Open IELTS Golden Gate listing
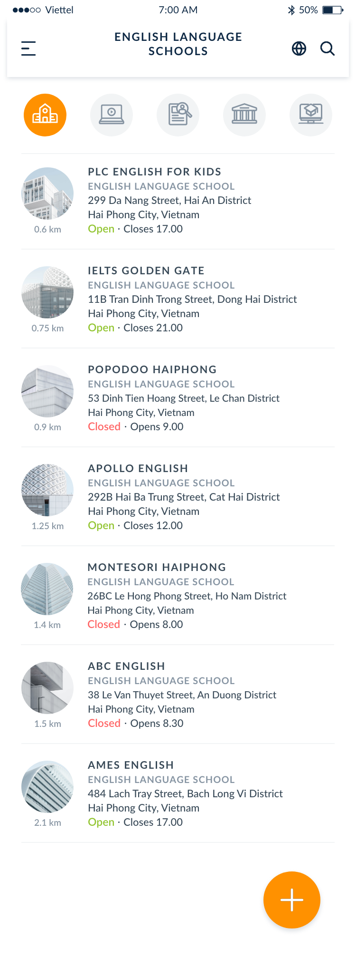Screen dimensions: 356x957 click(x=146, y=271)
